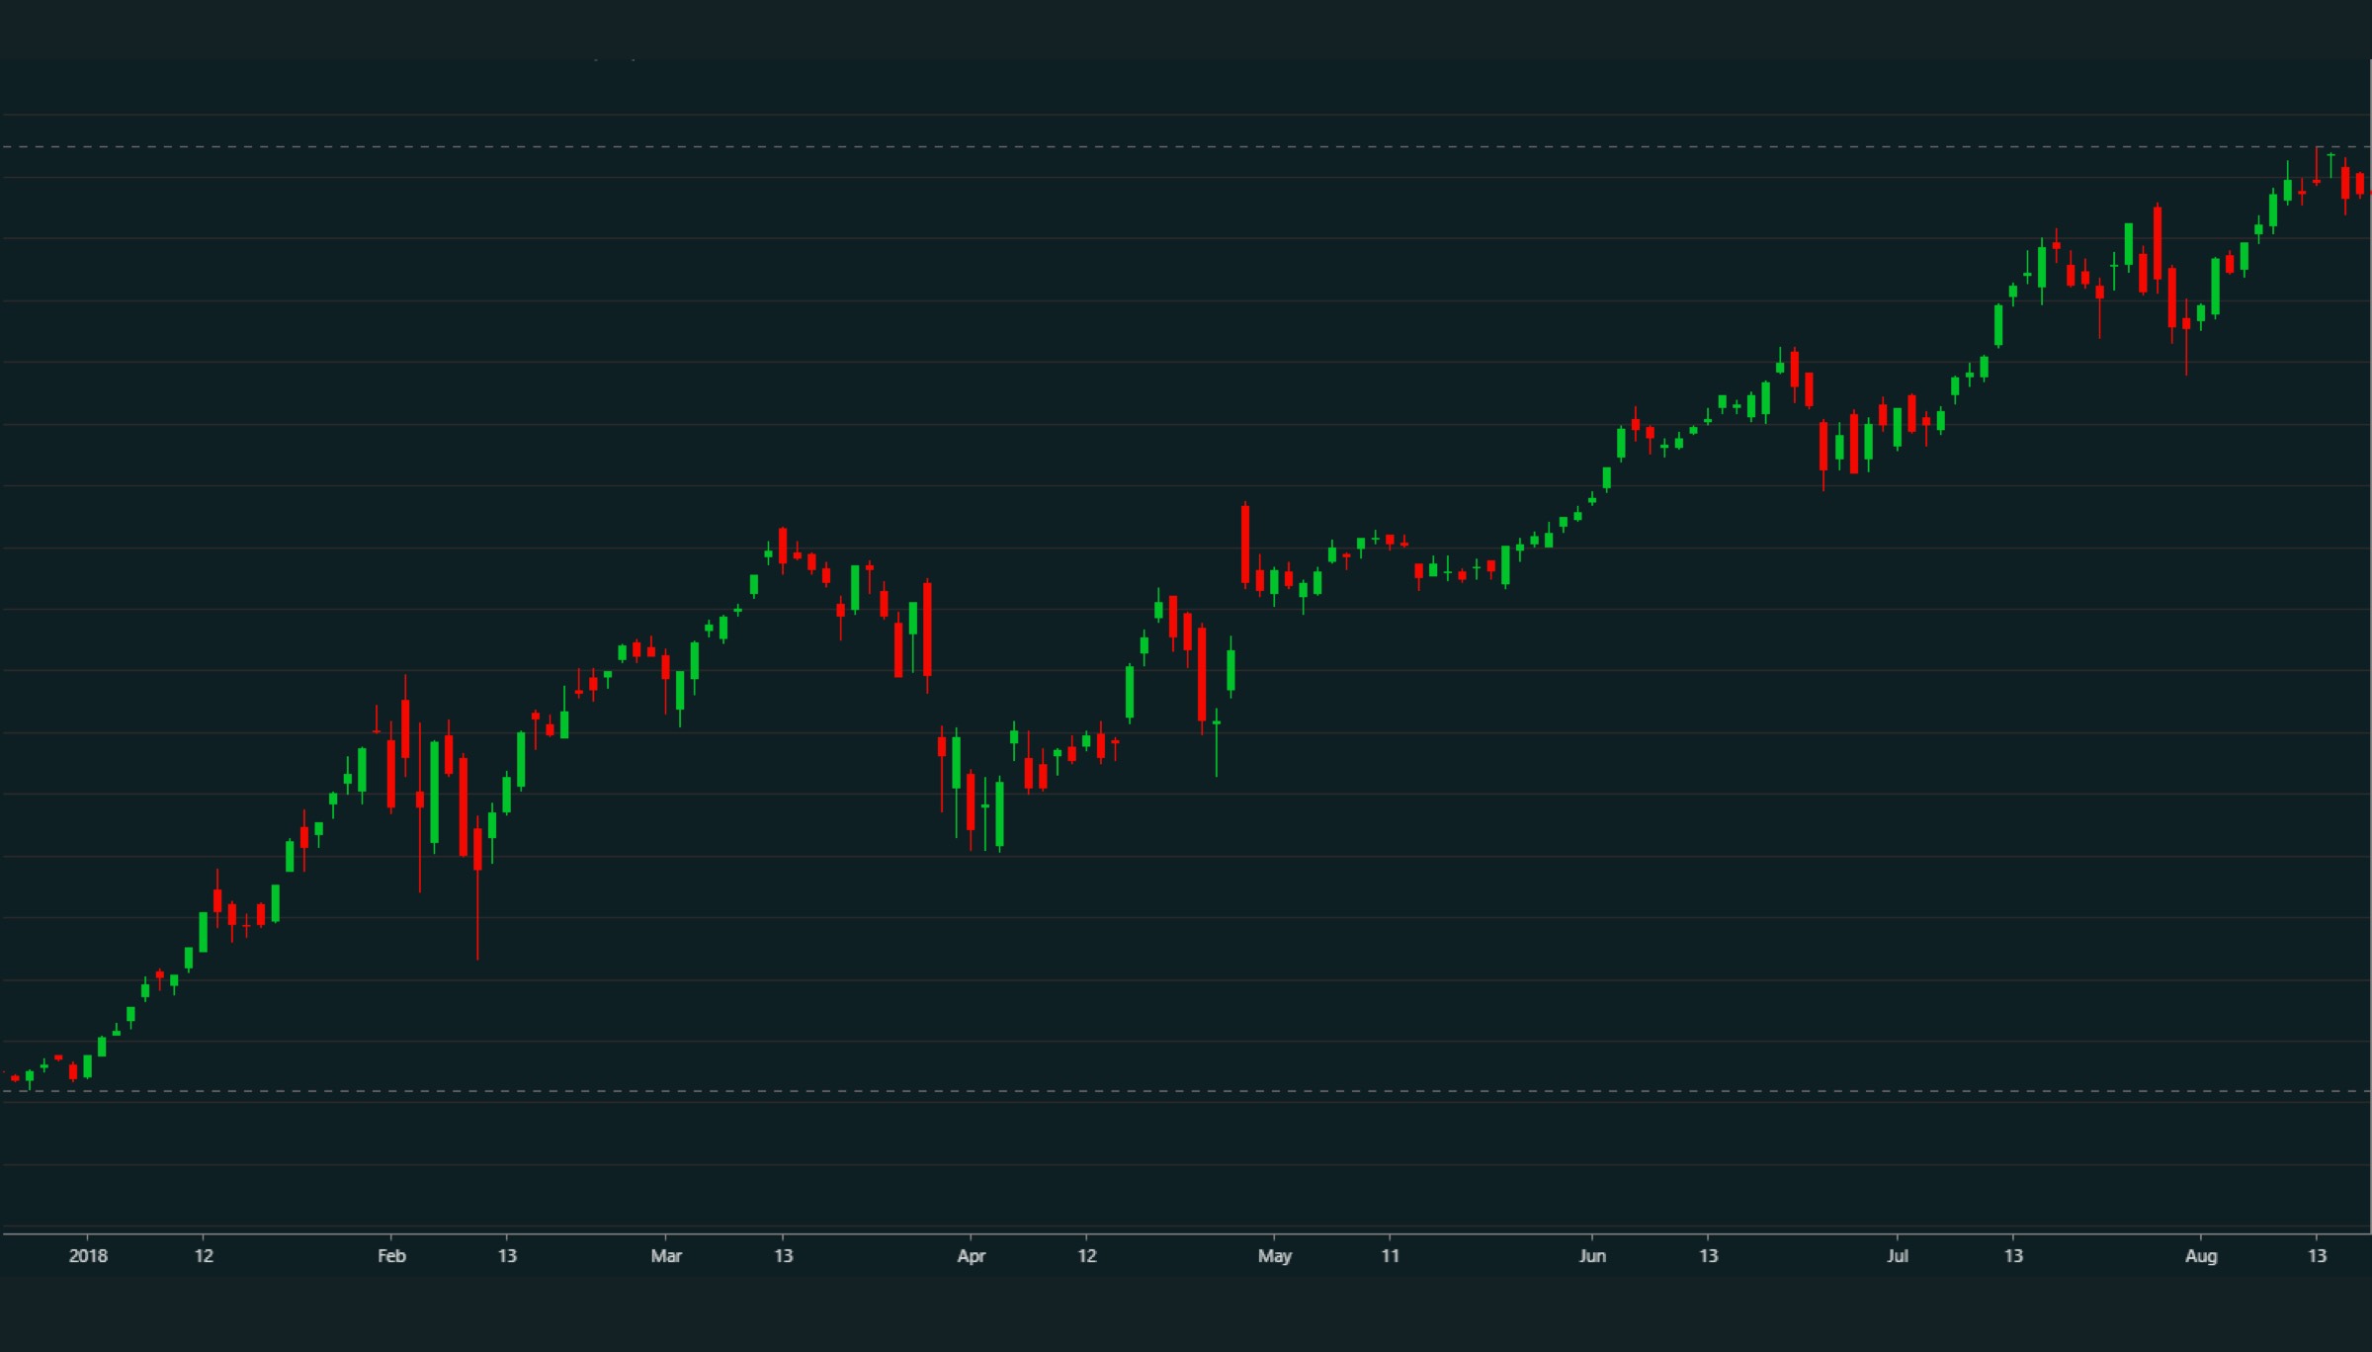Click the 13 date label following Feb
The image size is (2372, 1352).
507,1256
